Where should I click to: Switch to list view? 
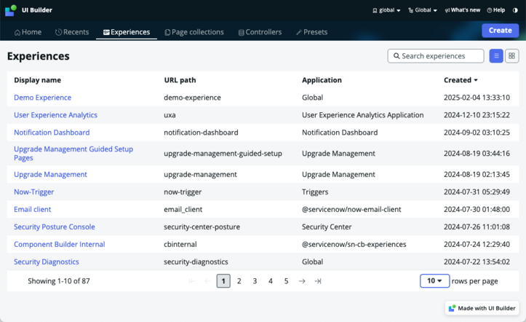496,56
